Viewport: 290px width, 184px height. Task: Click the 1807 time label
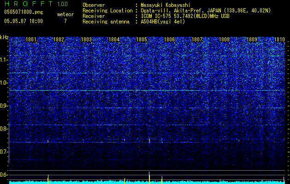click(197, 40)
